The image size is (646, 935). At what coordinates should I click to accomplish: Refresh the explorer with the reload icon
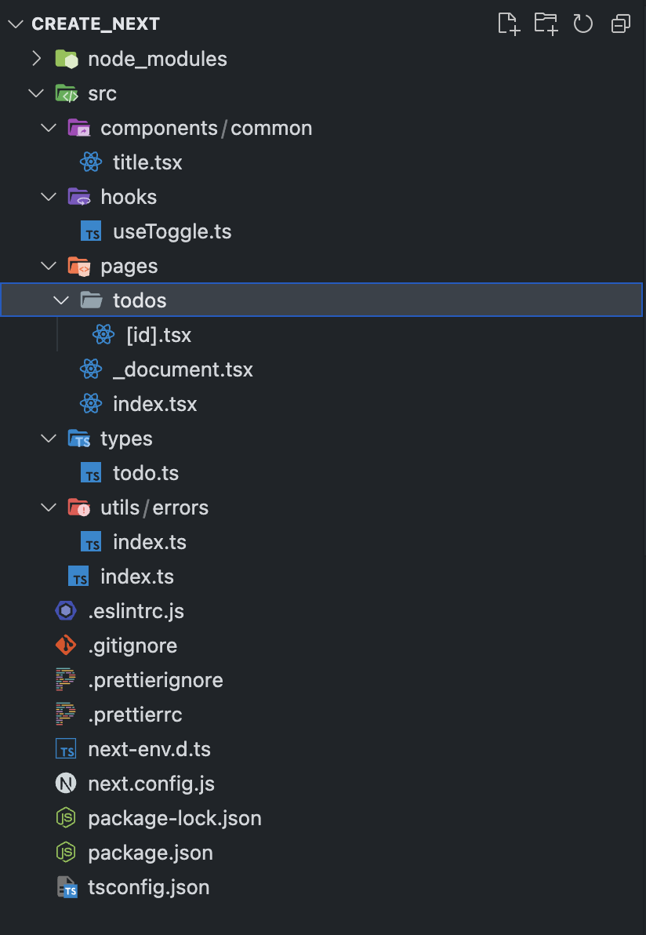click(582, 24)
